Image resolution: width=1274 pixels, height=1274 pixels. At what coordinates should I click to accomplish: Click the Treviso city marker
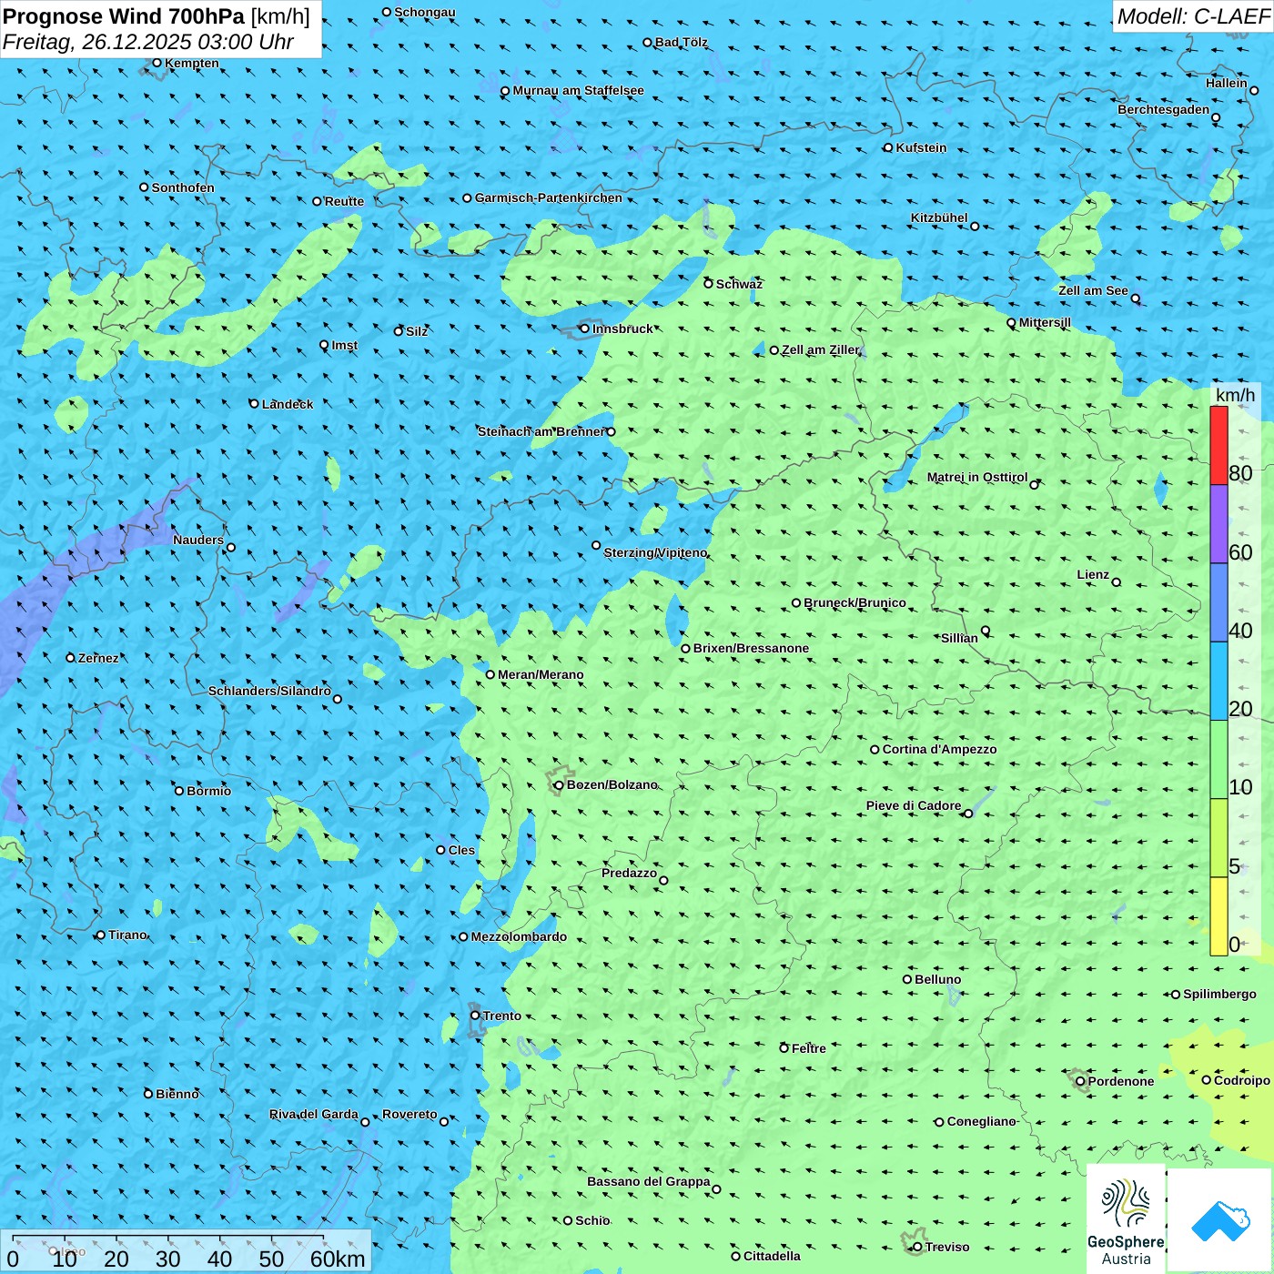tap(917, 1247)
